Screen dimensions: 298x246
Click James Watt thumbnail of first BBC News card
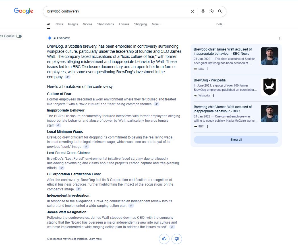click(x=270, y=56)
